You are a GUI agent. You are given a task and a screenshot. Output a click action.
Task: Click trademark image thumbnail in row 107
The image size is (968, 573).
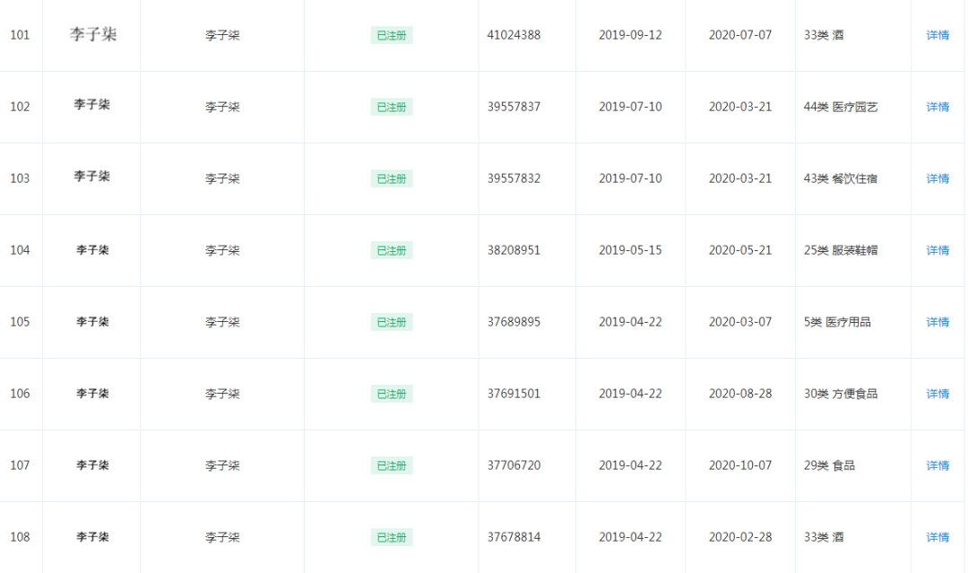coord(92,465)
